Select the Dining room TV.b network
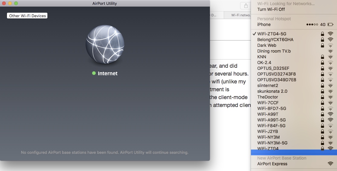This screenshot has height=171, width=337. pyautogui.click(x=294, y=51)
